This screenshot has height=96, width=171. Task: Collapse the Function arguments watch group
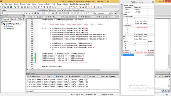tap(122, 5)
